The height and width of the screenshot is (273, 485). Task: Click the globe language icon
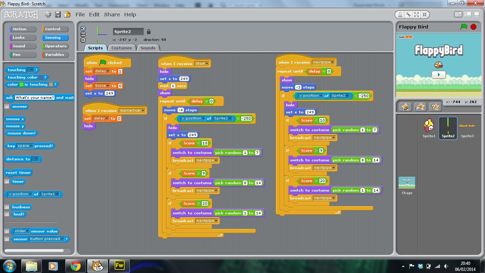tap(48, 15)
